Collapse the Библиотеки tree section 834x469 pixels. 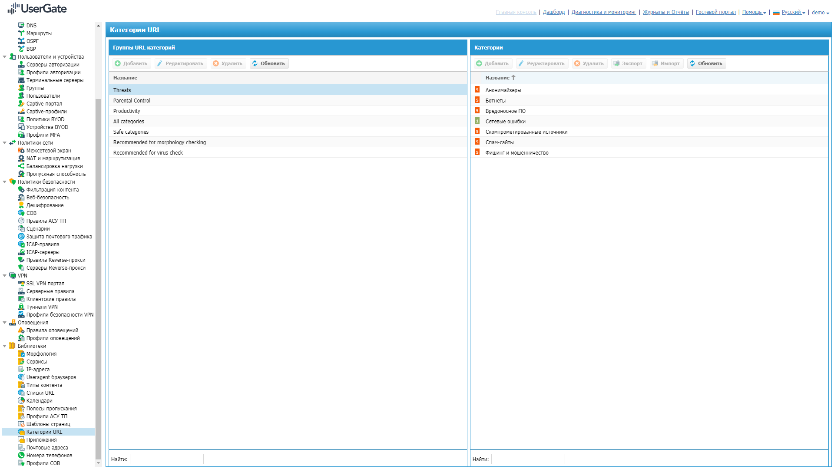[5, 346]
